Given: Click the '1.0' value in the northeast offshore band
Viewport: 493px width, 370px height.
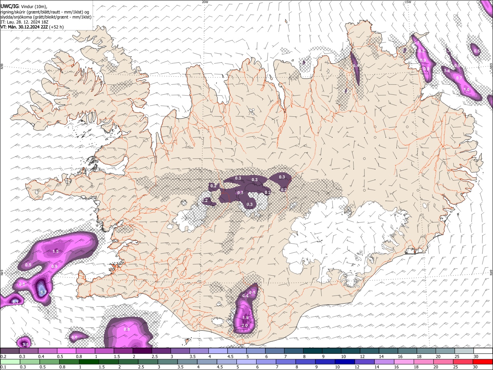Looking at the screenshot, I should (x=466, y=90).
